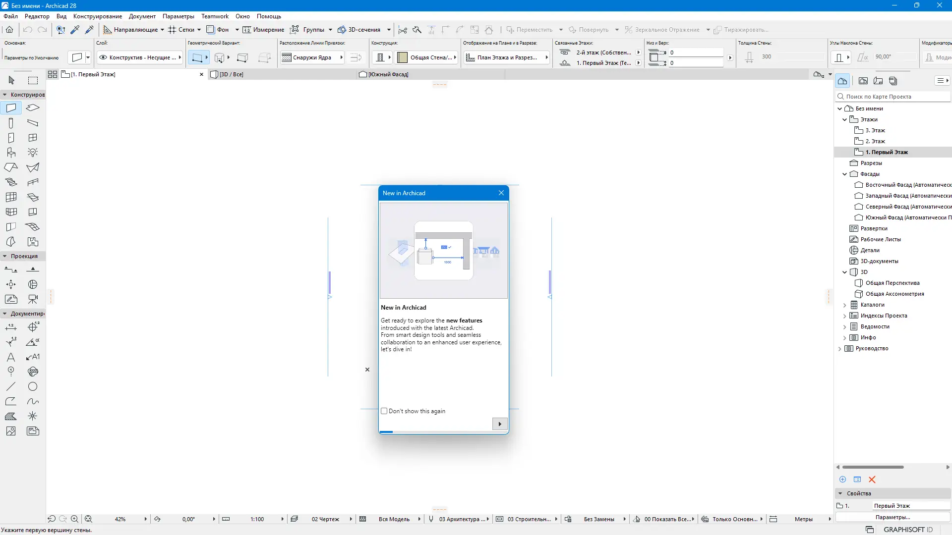Viewport: 952px width, 535px height.
Task: Click the red delete X in navigator
Action: 872,480
